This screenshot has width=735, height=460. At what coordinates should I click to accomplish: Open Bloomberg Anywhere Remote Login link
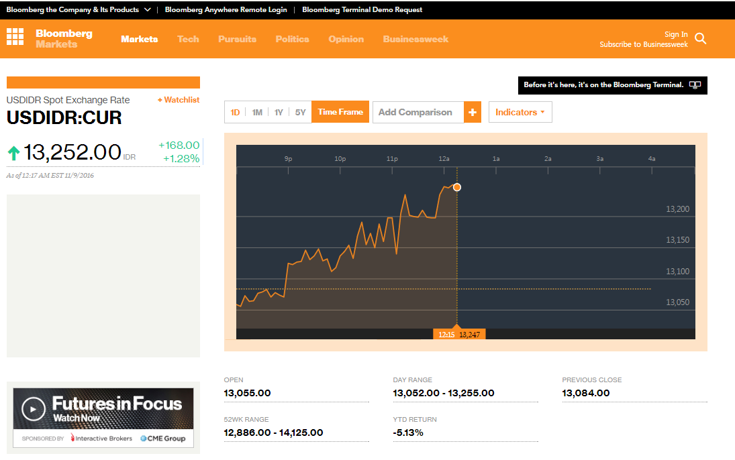pos(226,9)
